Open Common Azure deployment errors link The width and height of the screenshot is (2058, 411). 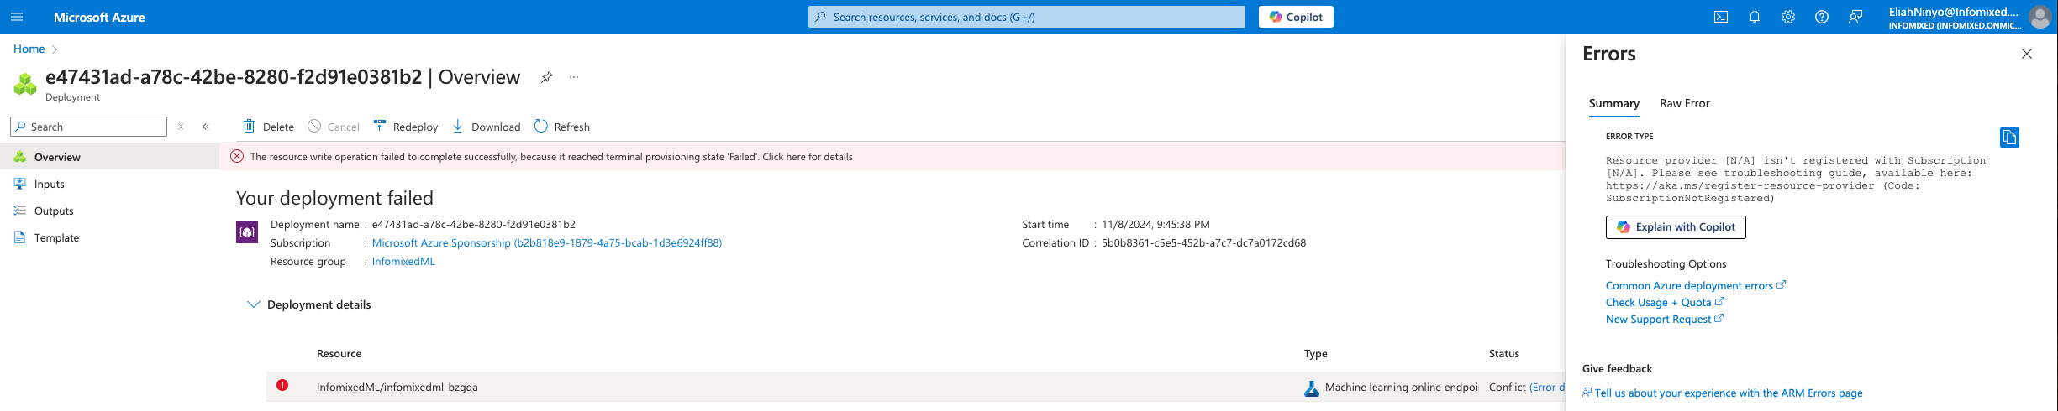coord(1695,285)
